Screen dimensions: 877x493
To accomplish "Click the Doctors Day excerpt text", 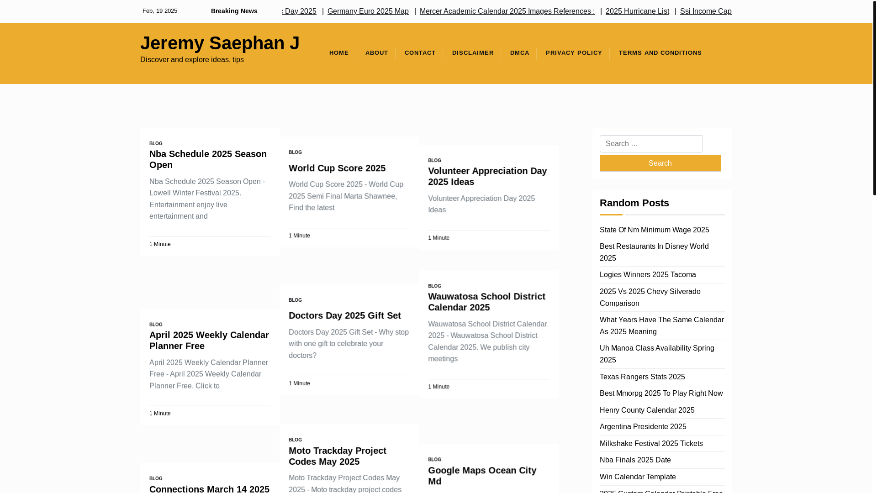I will (349, 344).
